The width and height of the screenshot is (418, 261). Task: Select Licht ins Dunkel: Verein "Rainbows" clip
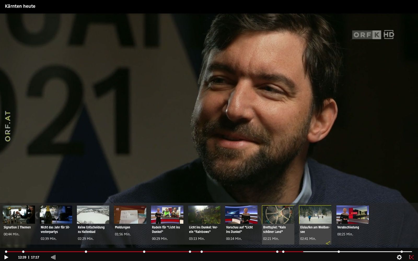click(204, 215)
